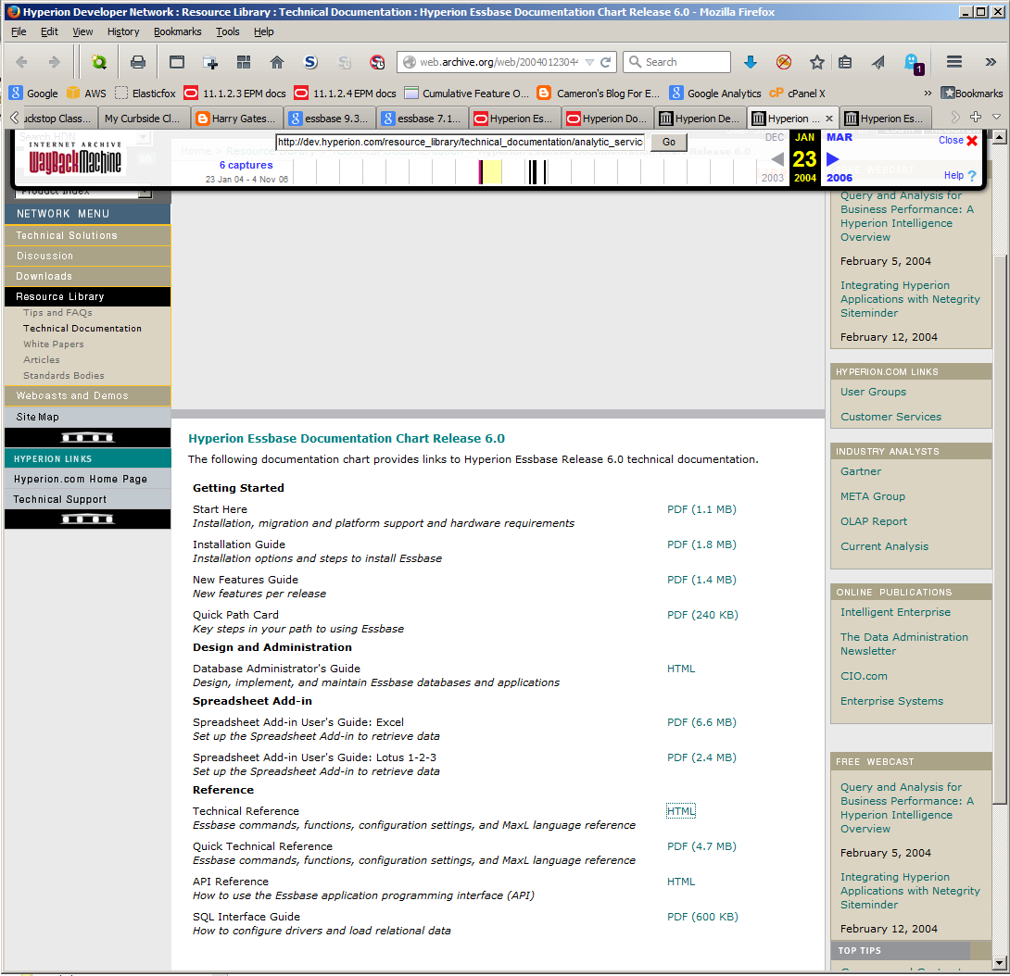Click the red clock-globe extension icon
Image resolution: width=1010 pixels, height=976 pixels.
point(377,62)
